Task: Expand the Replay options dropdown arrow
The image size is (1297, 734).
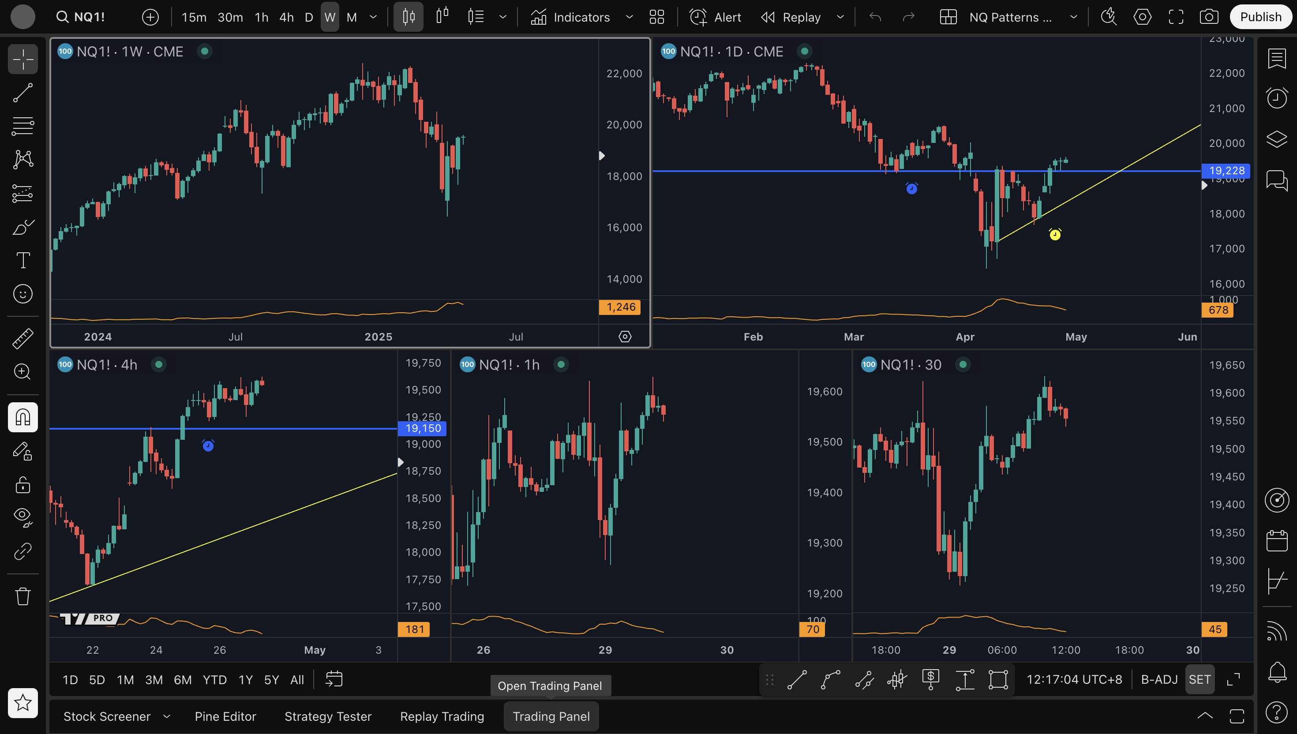Action: point(840,17)
